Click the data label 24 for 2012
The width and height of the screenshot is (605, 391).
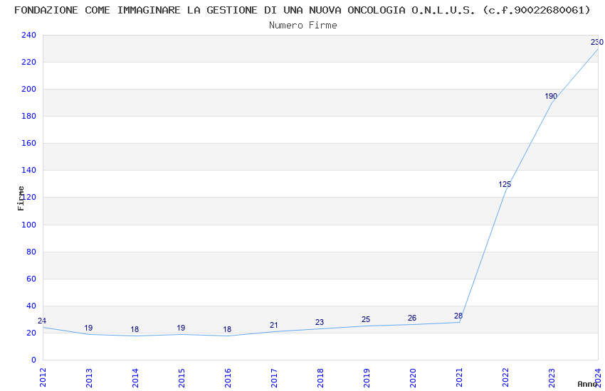(42, 321)
